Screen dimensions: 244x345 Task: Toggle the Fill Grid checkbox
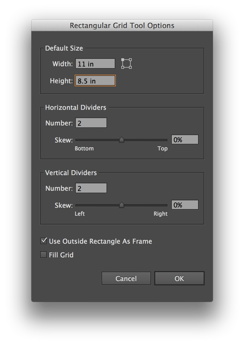point(44,255)
